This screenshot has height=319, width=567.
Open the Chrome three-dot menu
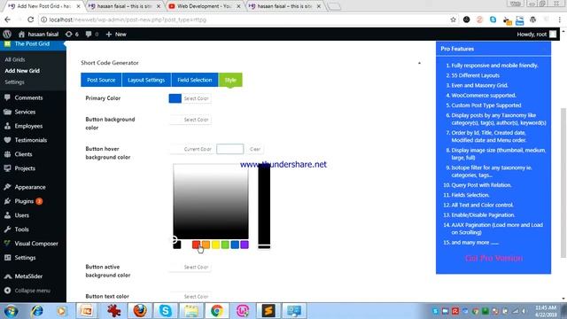[x=560, y=19]
